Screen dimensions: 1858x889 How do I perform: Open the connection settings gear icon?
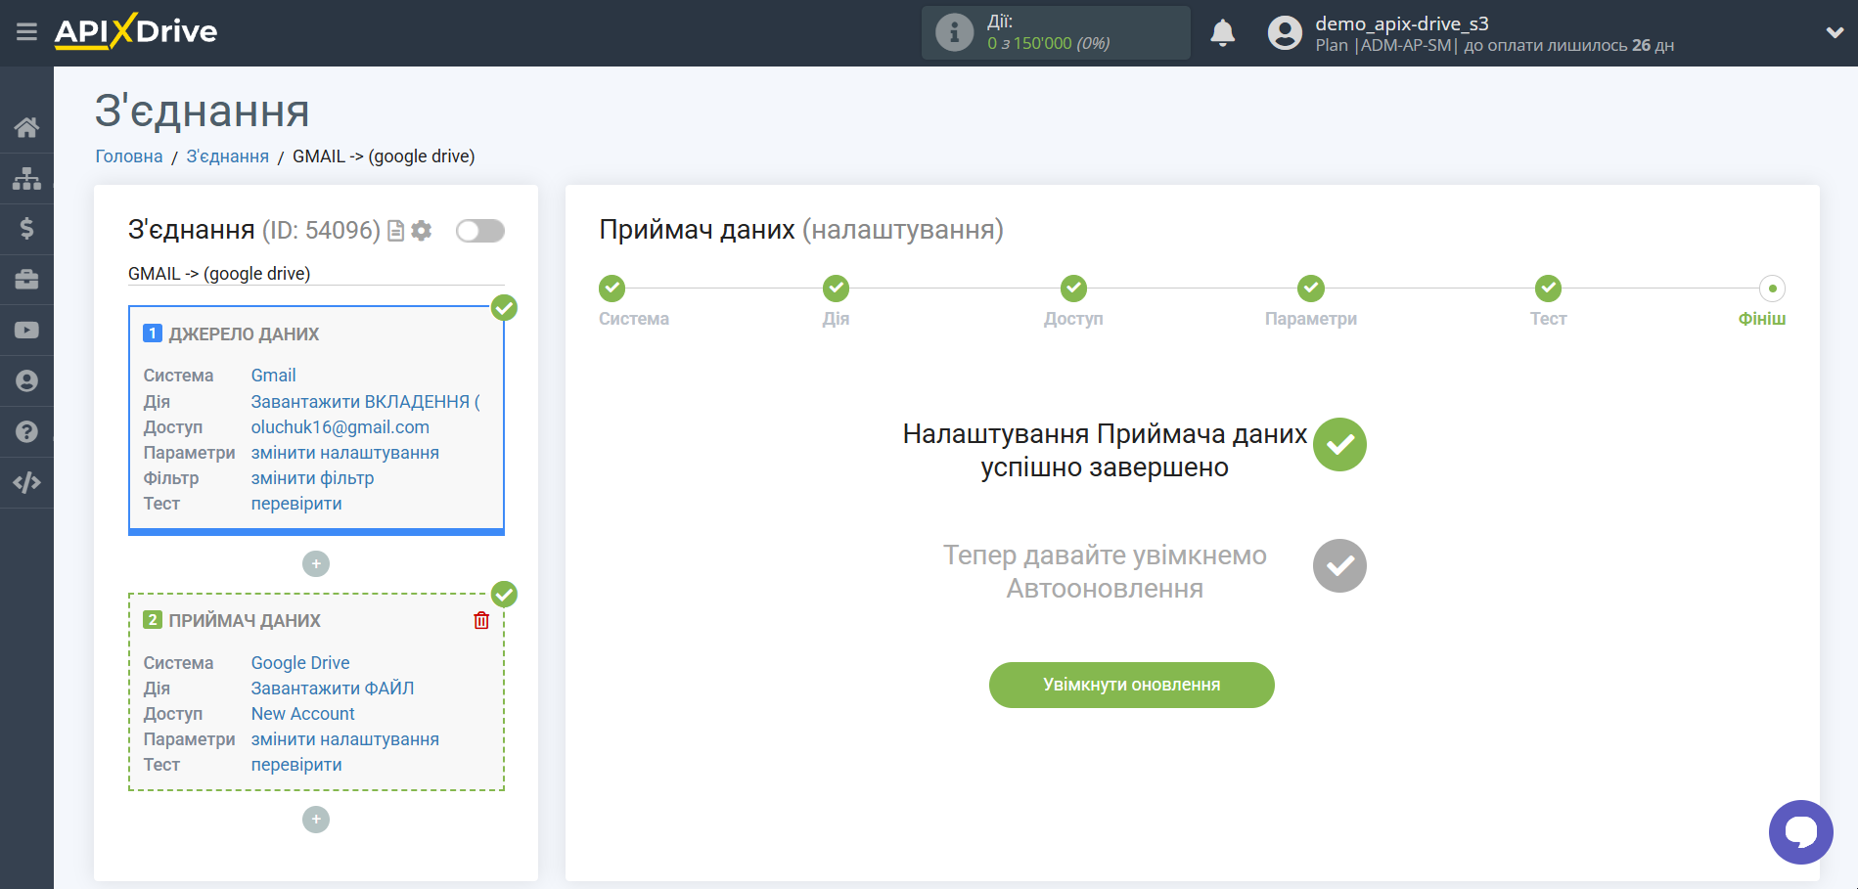pyautogui.click(x=422, y=231)
